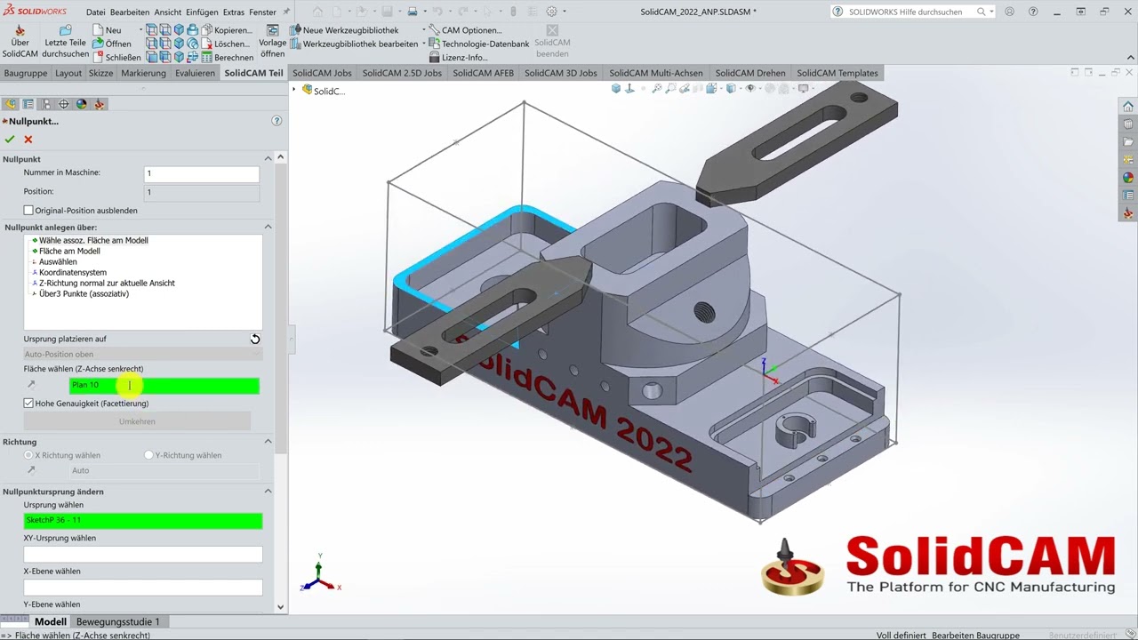Select the X-Richtung wählen radio button
Screen dimensions: 1138x640
pyautogui.click(x=28, y=455)
